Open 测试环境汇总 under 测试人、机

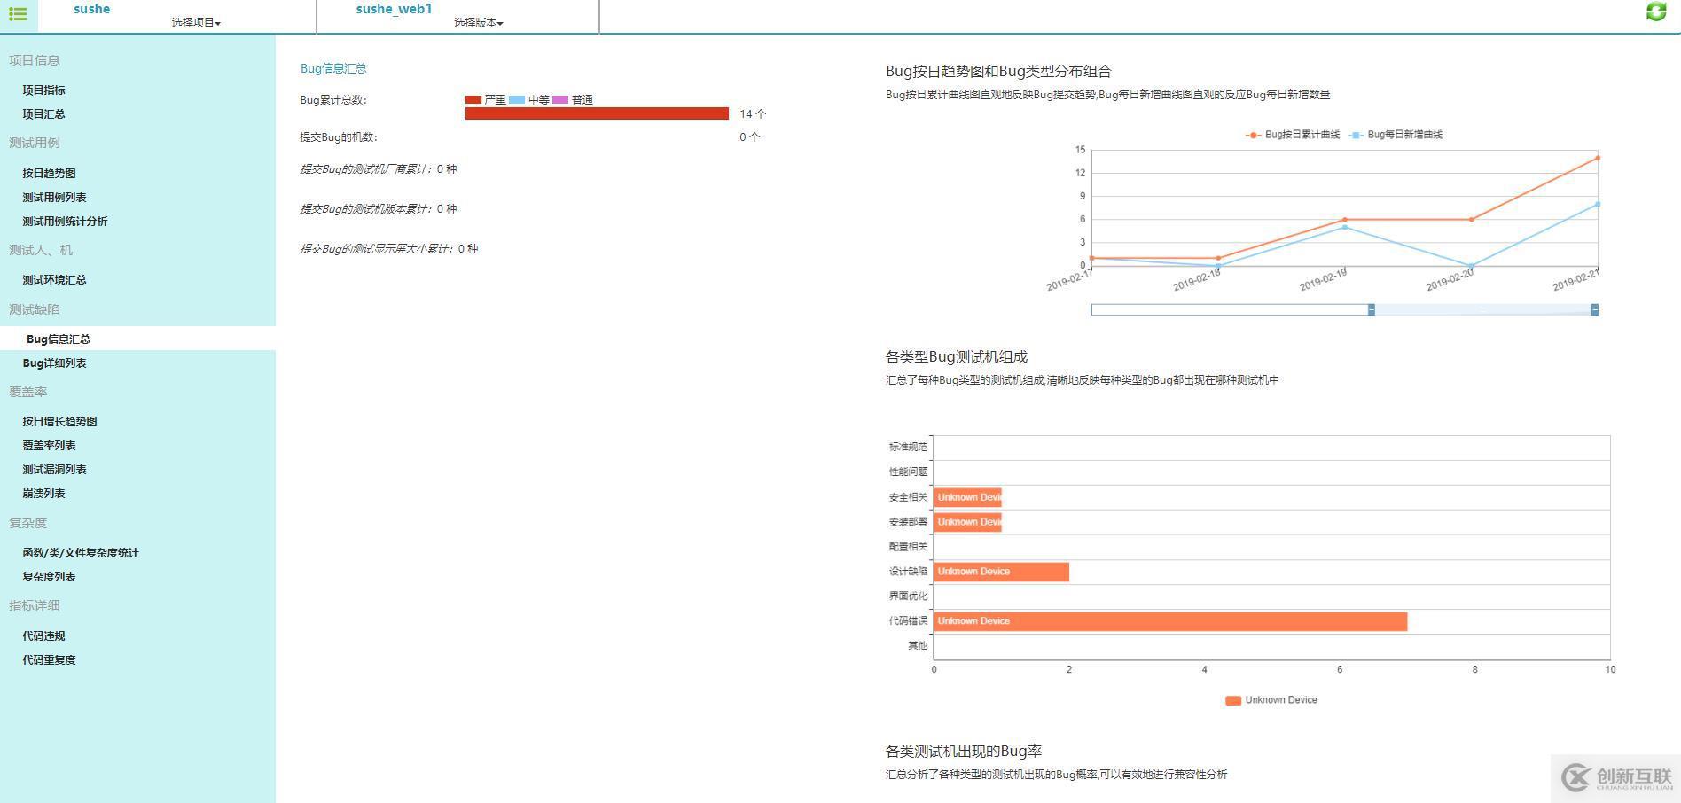(54, 279)
